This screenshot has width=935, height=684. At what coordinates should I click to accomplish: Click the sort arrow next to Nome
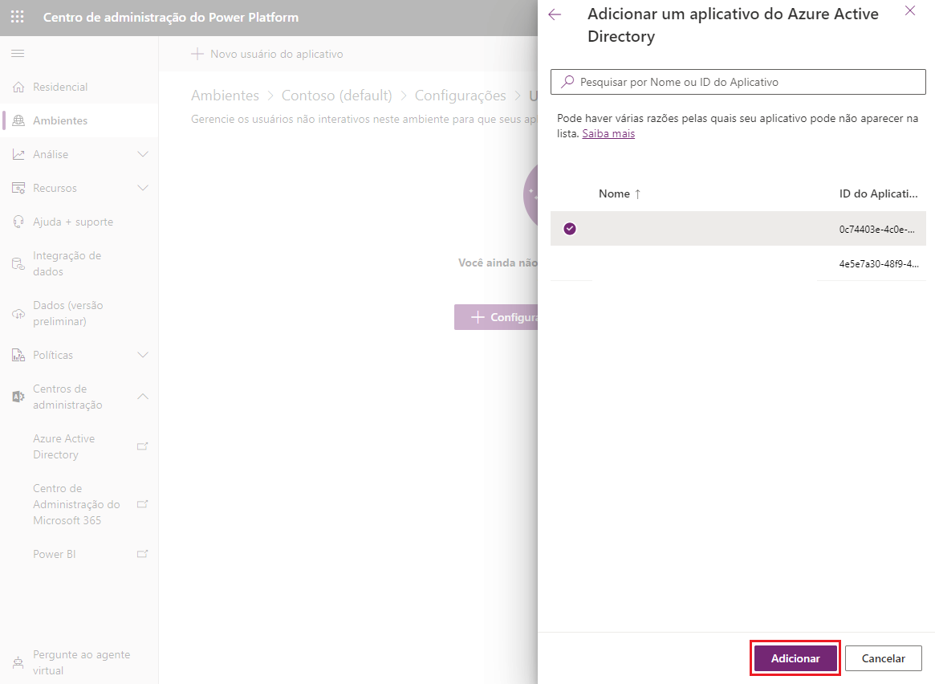(x=637, y=193)
